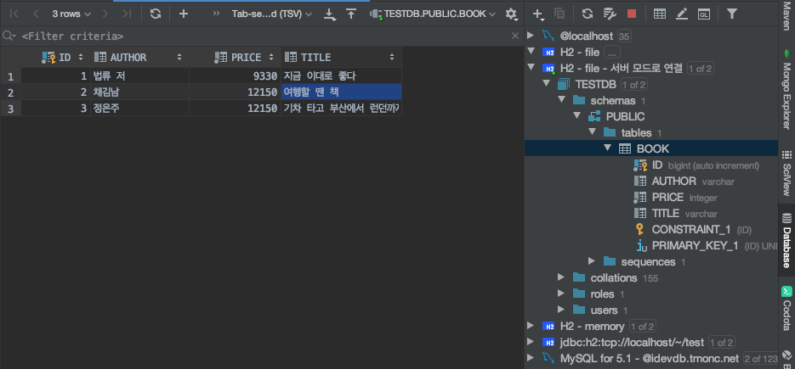Expand the H2 - memory data source

[x=531, y=326]
